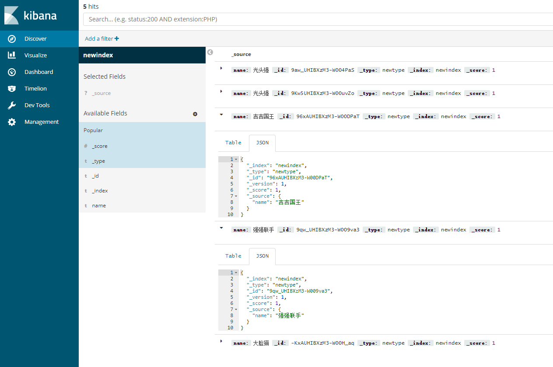
Task: Fold line 1 in the 吉吉国王 JSON
Action: click(236, 159)
